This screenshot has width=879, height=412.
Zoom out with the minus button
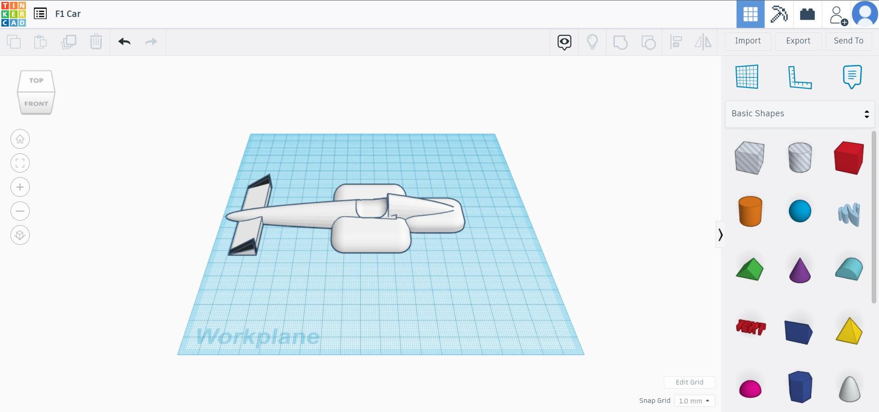[x=20, y=211]
